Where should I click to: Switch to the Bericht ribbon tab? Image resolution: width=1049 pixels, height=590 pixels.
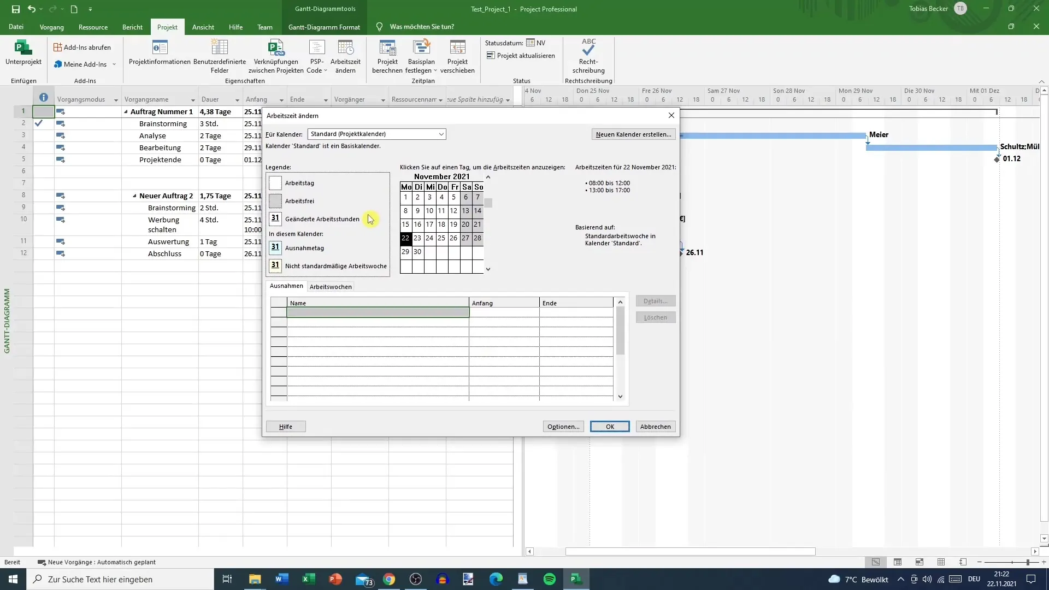click(132, 27)
